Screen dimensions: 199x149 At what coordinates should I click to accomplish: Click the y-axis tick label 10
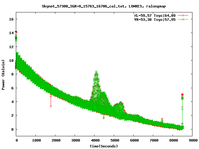pos(11,61)
